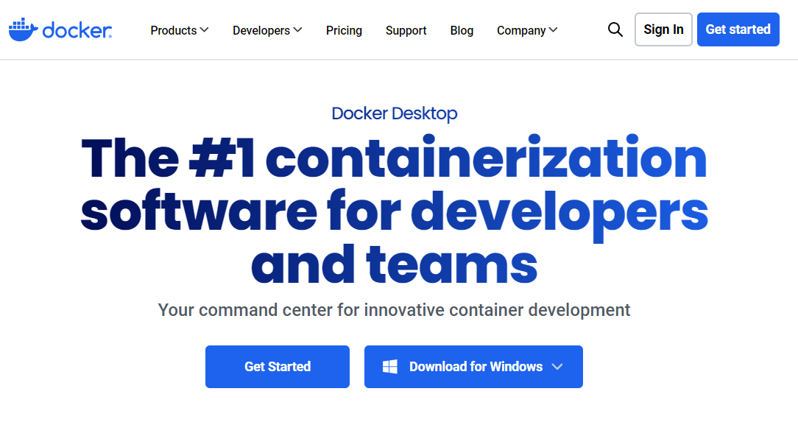Open the search magnifier icon
This screenshot has height=436, width=798.
[615, 29]
